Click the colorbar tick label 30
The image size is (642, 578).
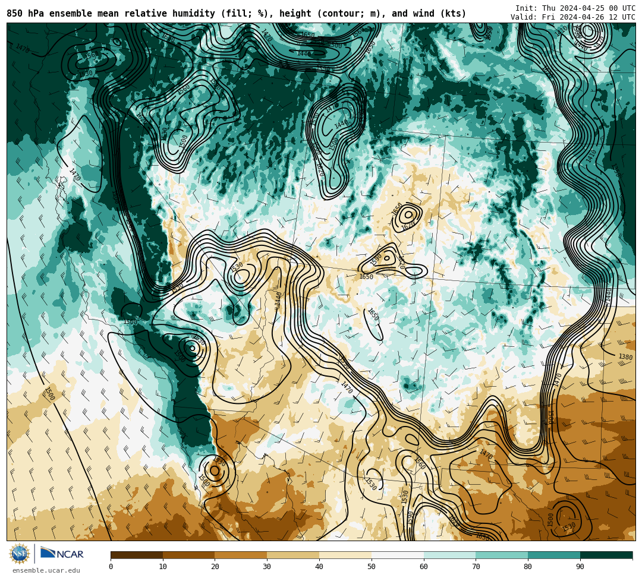pyautogui.click(x=267, y=567)
